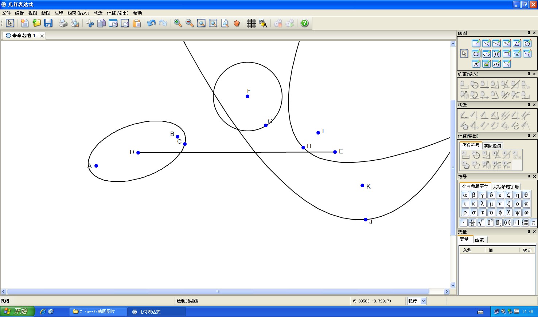The width and height of the screenshot is (538, 317).
Task: Click the 锁定 column header
Action: [527, 250]
